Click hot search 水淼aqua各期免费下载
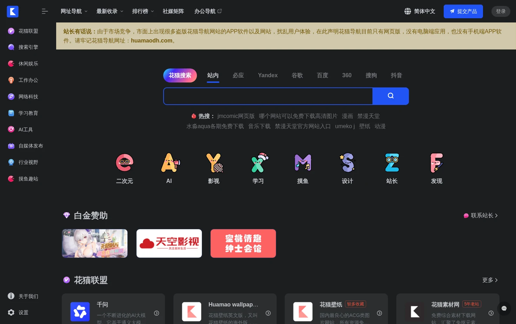The height and width of the screenshot is (324, 516). (x=215, y=126)
